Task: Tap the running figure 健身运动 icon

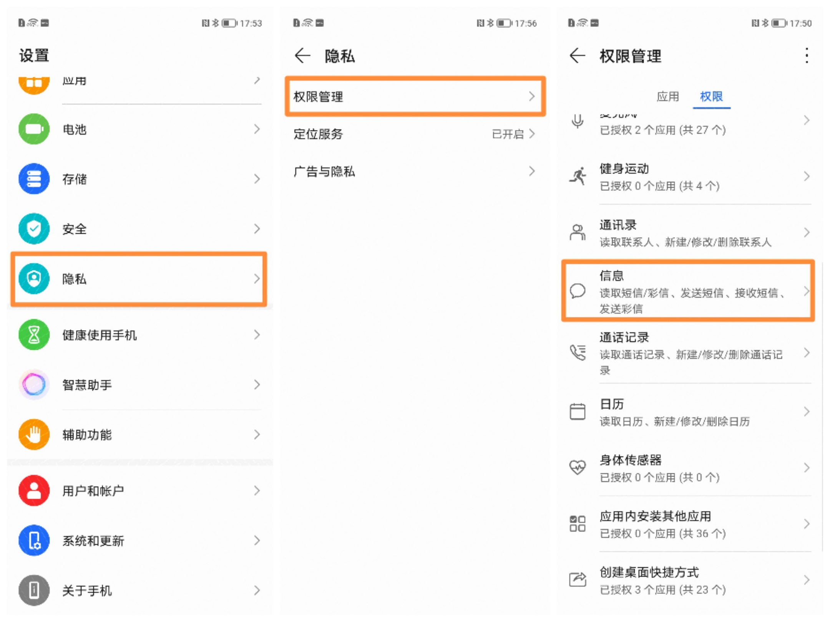Action: pos(578,177)
